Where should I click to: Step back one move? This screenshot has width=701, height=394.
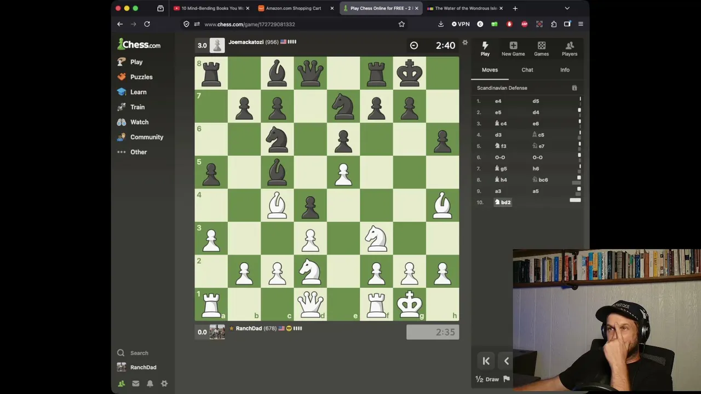[507, 361]
